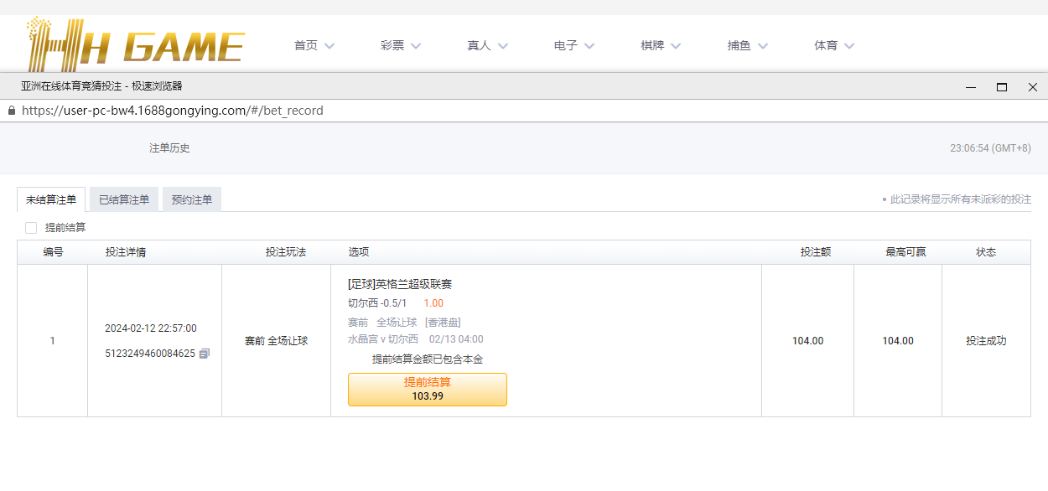Click the [香港盘] odds type label

pyautogui.click(x=443, y=323)
